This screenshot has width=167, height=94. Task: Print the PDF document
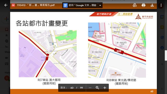[x=144, y=5]
